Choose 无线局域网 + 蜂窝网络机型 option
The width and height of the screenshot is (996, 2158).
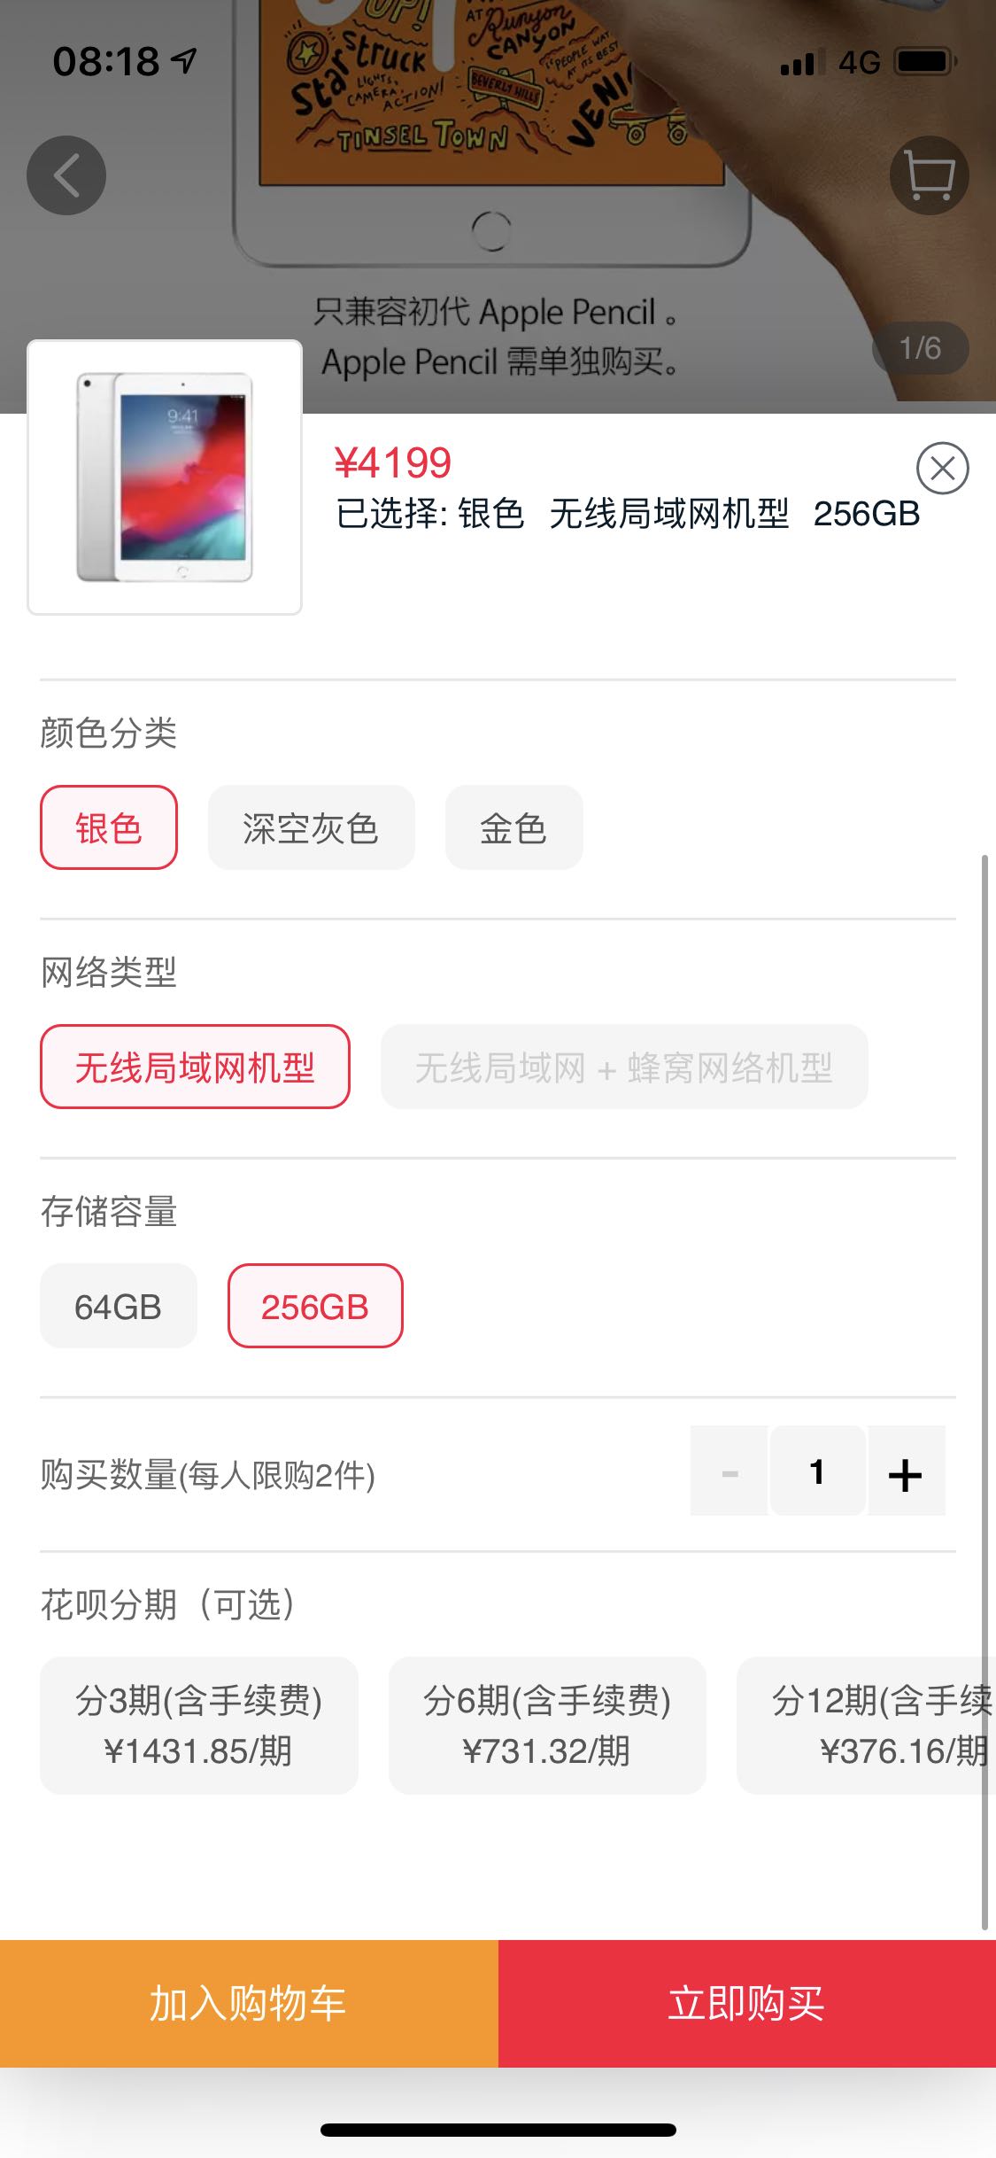(x=623, y=1067)
